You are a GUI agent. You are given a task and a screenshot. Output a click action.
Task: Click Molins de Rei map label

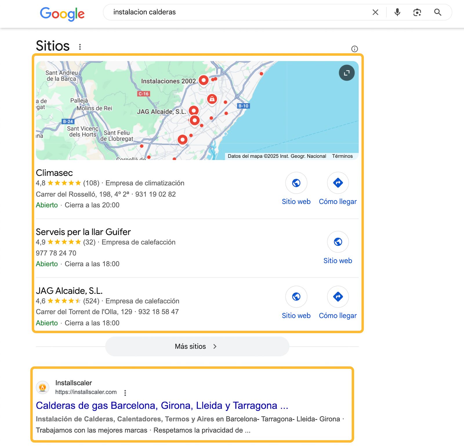click(94, 108)
